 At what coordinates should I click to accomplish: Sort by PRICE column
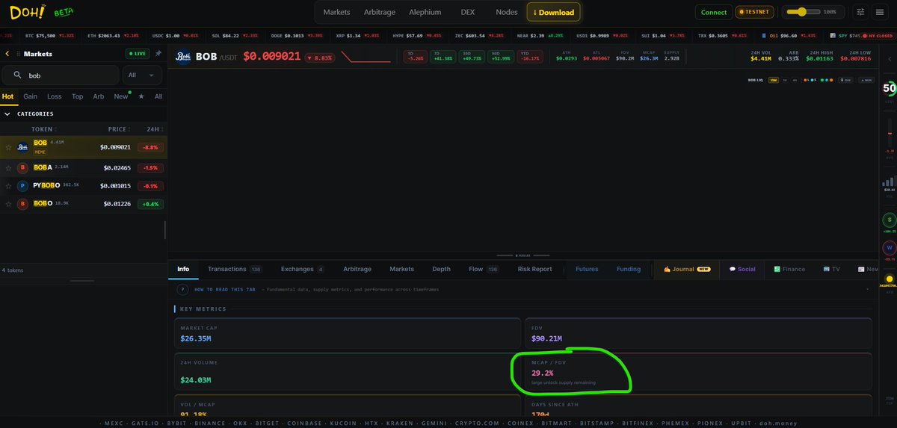[120, 129]
